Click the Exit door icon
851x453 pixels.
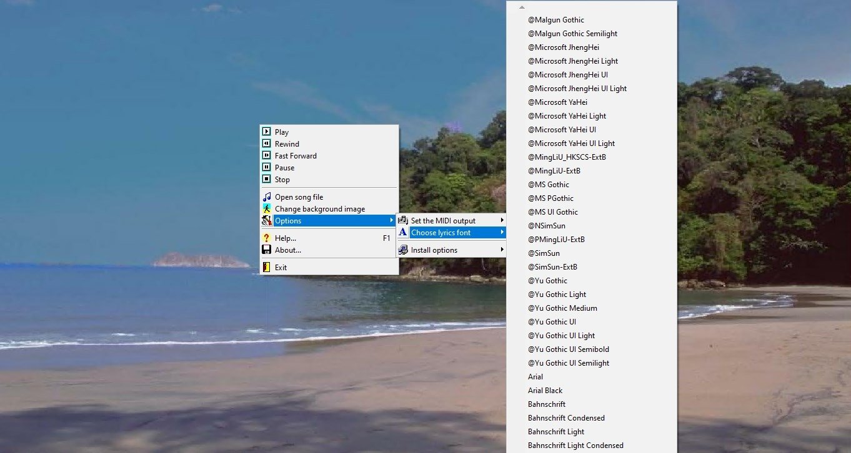click(x=267, y=267)
